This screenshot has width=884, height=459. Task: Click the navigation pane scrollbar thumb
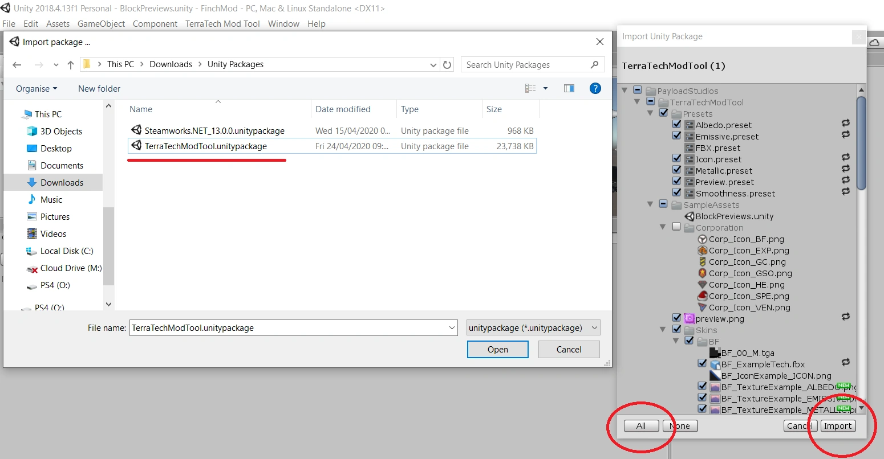[x=108, y=245]
